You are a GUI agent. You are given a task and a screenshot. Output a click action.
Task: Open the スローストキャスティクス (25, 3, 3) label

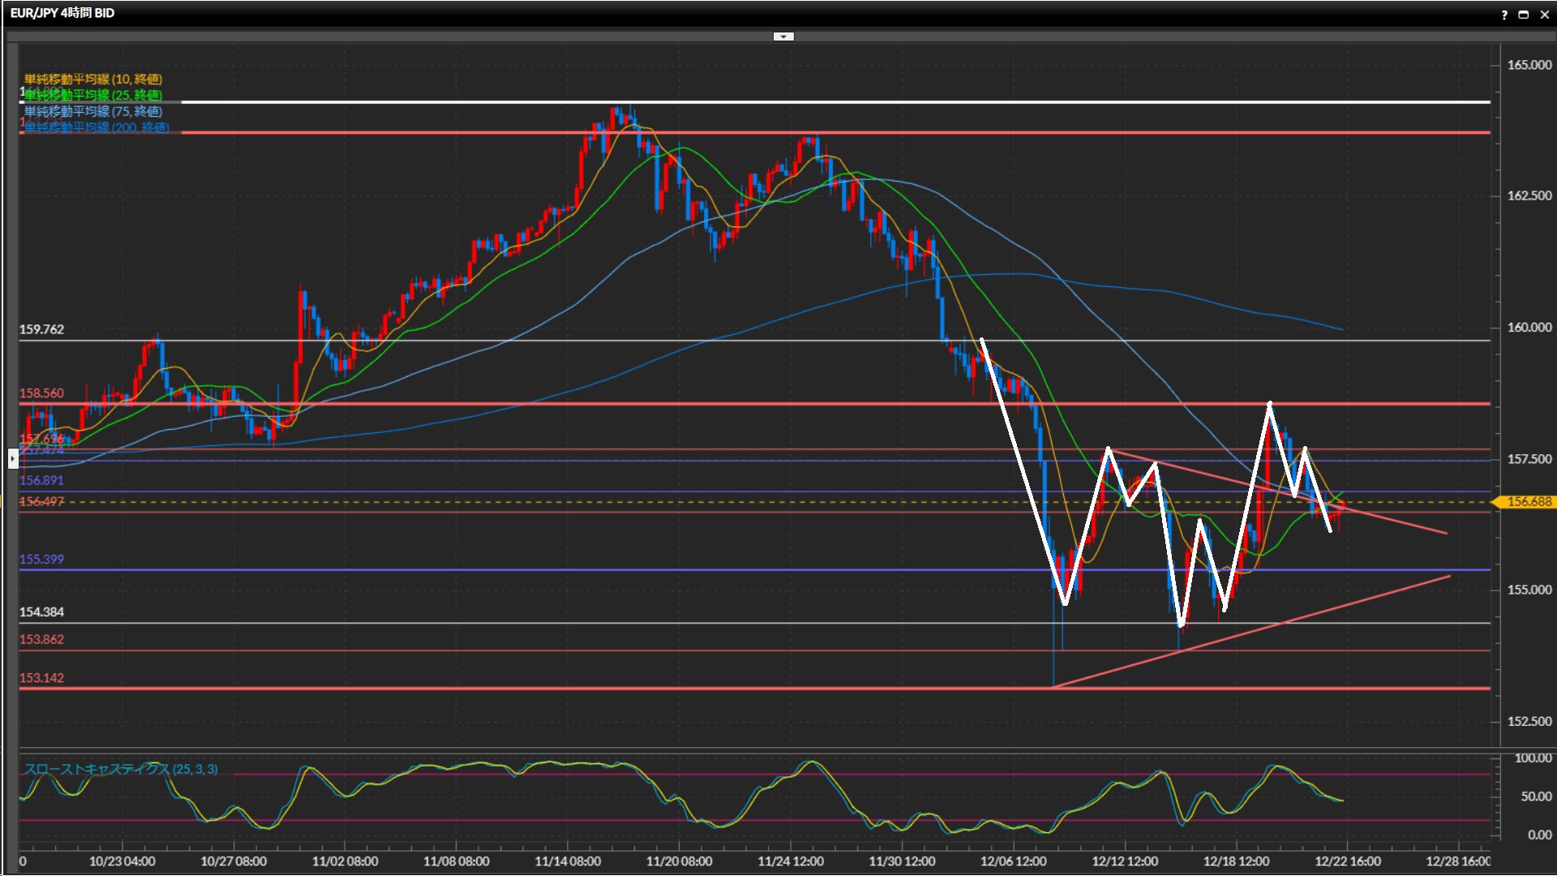[x=121, y=769]
